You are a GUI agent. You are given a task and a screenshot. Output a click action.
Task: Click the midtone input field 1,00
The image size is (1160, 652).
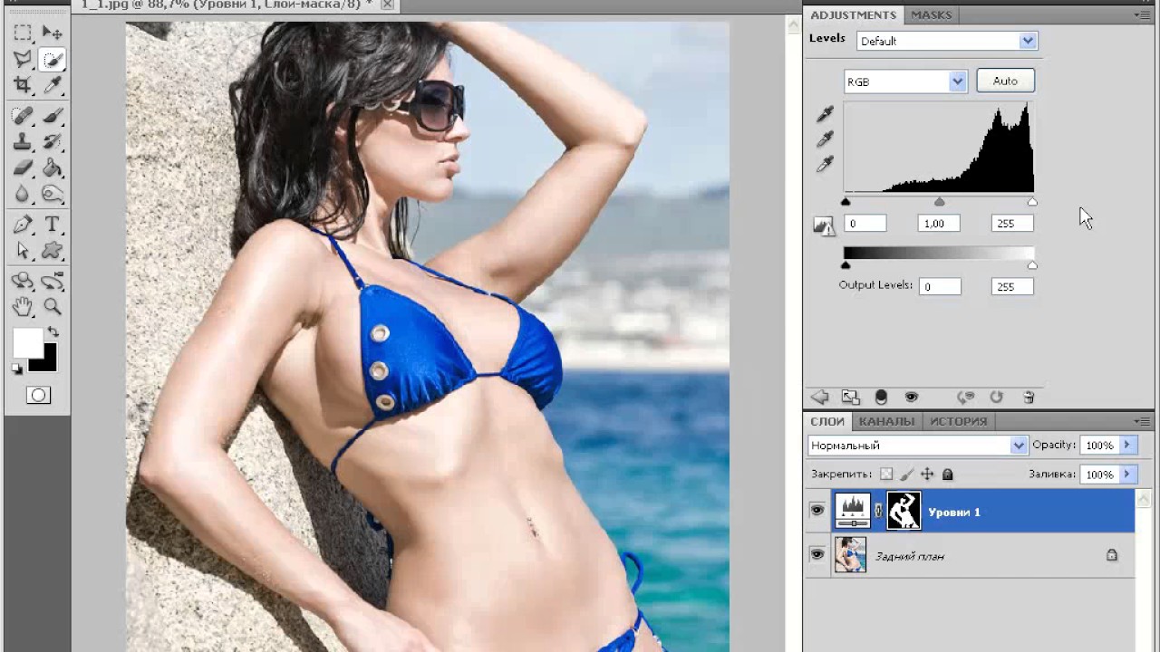click(938, 224)
